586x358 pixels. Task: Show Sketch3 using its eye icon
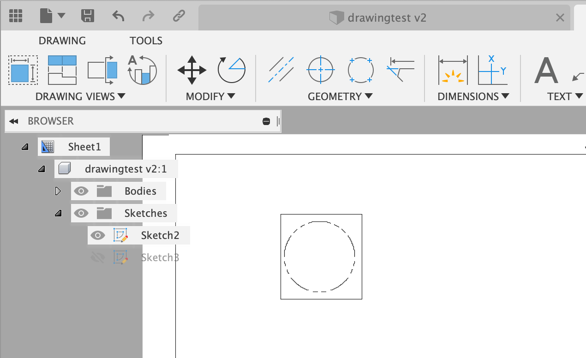(98, 257)
